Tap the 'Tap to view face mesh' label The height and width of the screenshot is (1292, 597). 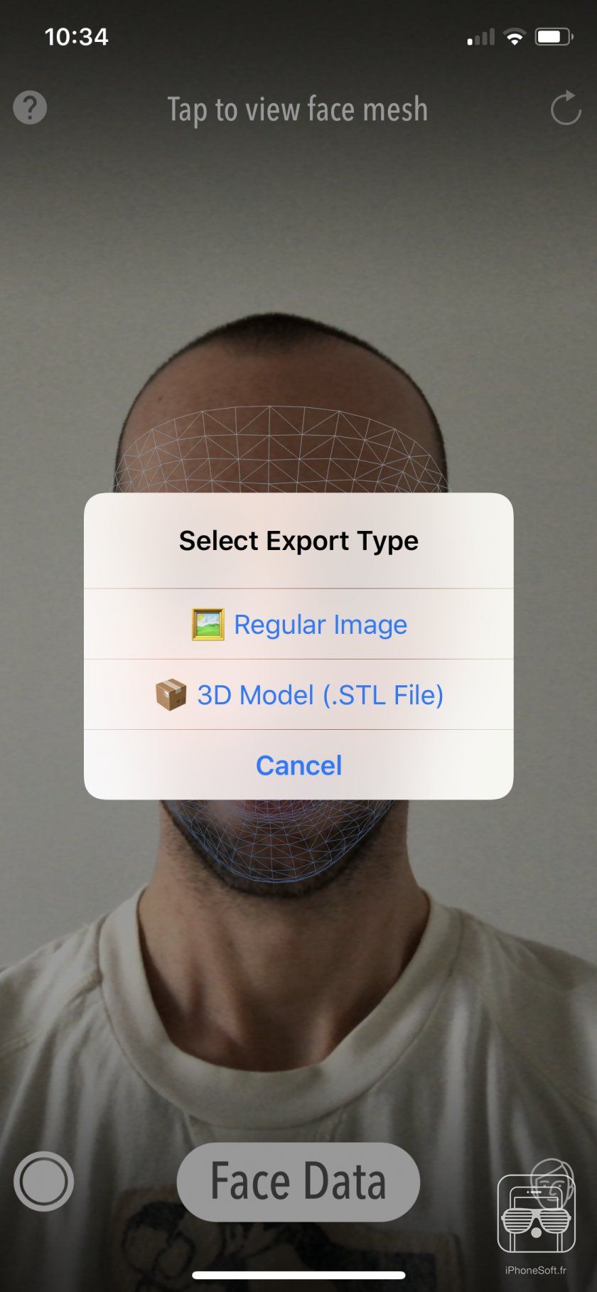pos(298,109)
